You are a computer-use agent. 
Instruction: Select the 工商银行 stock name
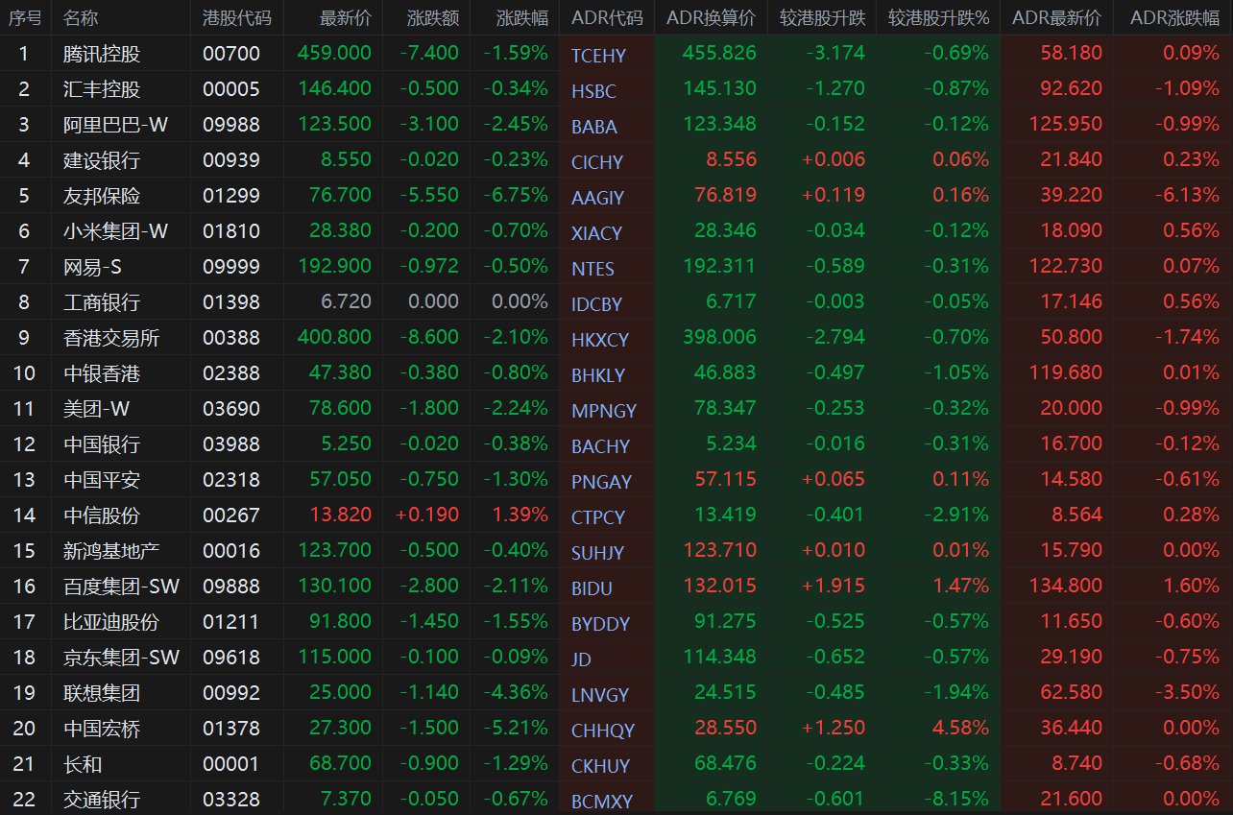(x=102, y=302)
